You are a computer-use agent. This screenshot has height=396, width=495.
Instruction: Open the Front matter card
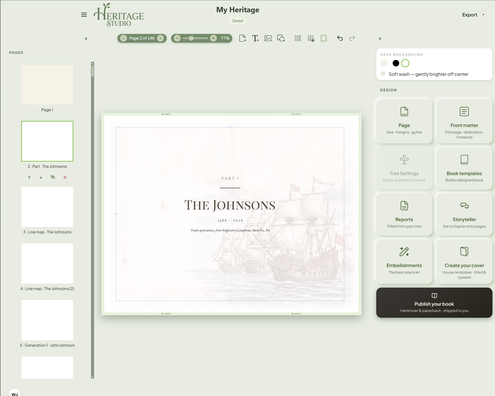pyautogui.click(x=464, y=121)
